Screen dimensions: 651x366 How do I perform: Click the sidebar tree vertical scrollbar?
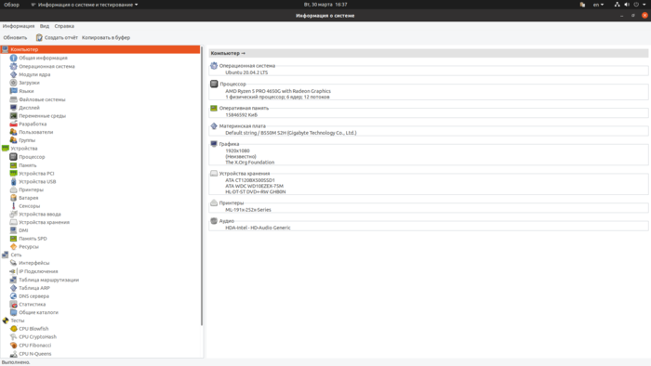[x=202, y=186]
